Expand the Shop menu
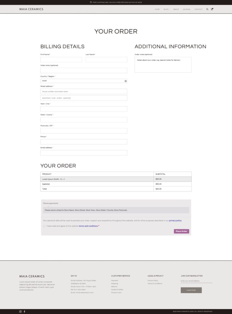 [x=166, y=9]
